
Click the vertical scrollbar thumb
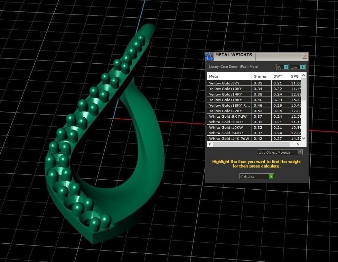[303, 89]
